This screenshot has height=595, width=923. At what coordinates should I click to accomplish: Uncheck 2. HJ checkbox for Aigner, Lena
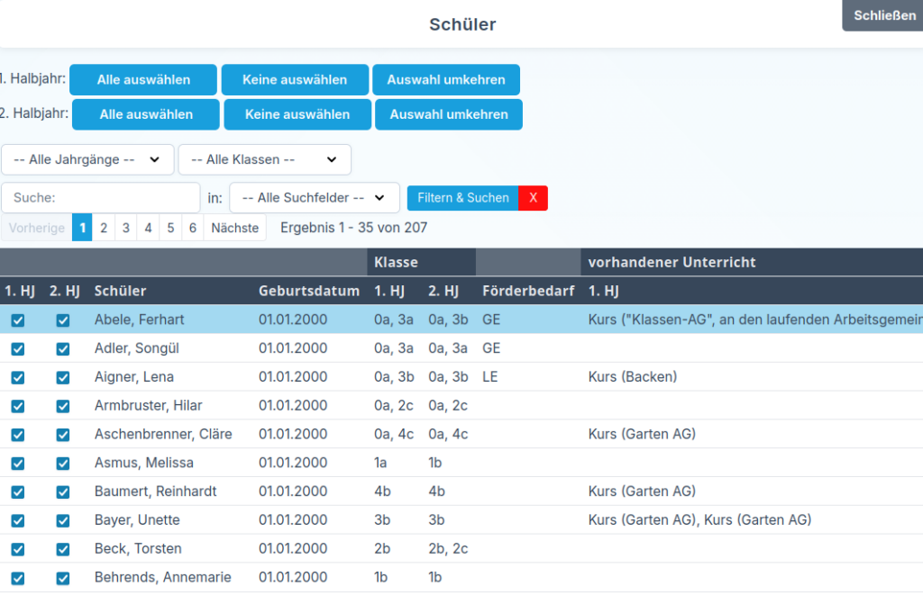click(x=63, y=377)
